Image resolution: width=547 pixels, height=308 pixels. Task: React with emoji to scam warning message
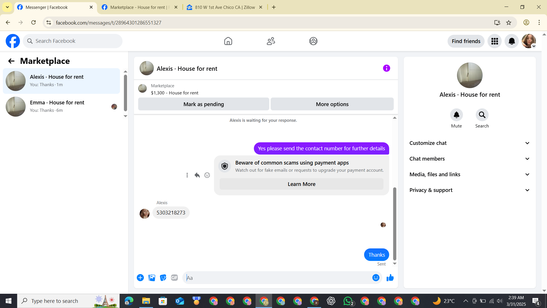click(207, 175)
